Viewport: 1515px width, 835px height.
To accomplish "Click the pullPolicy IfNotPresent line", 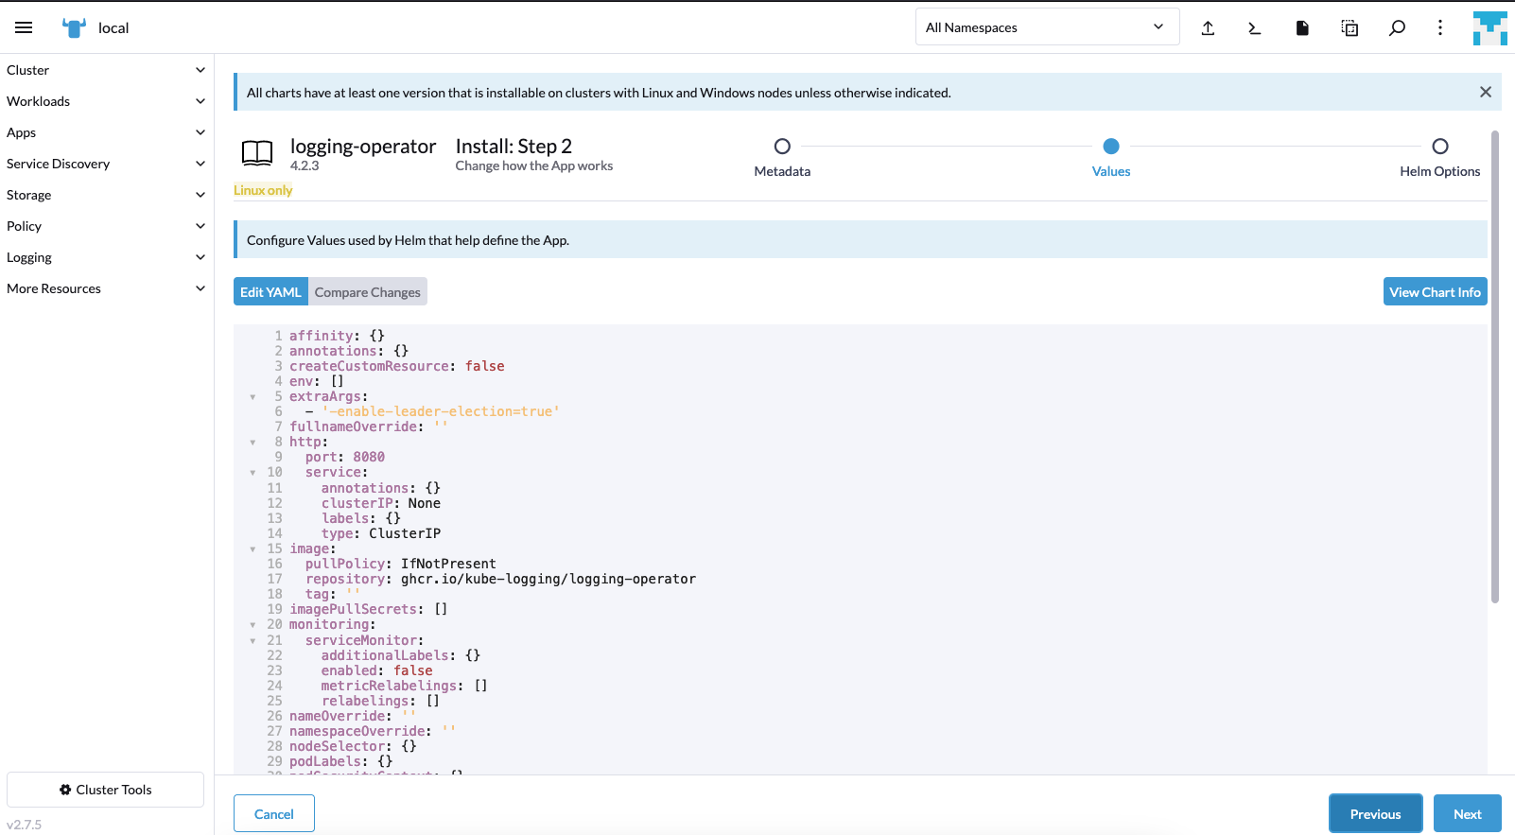I will [400, 564].
